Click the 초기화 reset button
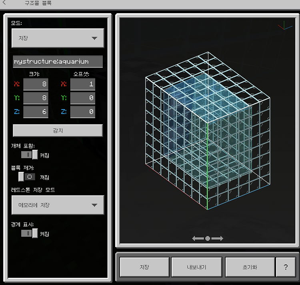This screenshot has height=285, width=300. pos(250,267)
